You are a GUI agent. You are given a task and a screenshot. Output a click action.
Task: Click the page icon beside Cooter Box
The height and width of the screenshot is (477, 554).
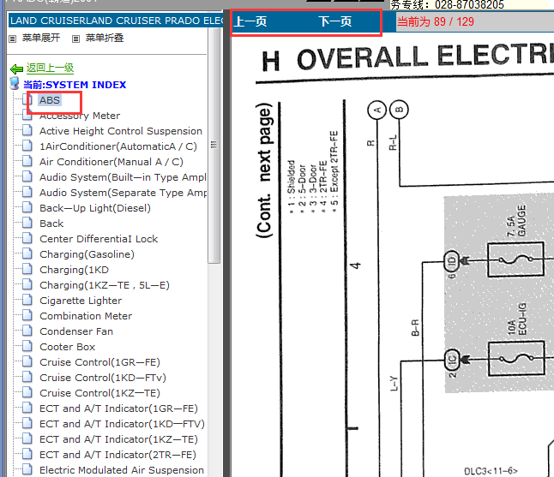tap(27, 346)
